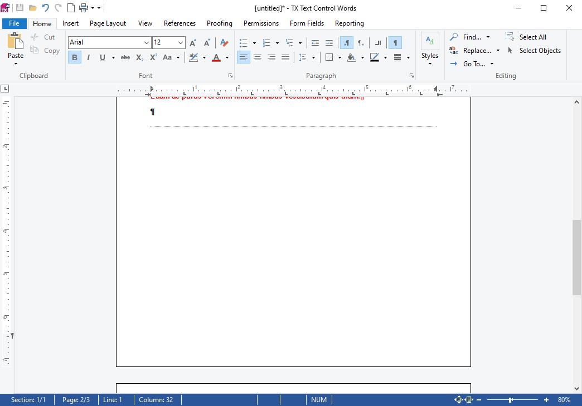
Task: Click Select Objects
Action: coord(533,51)
